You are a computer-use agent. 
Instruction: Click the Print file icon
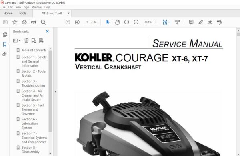click(34, 22)
